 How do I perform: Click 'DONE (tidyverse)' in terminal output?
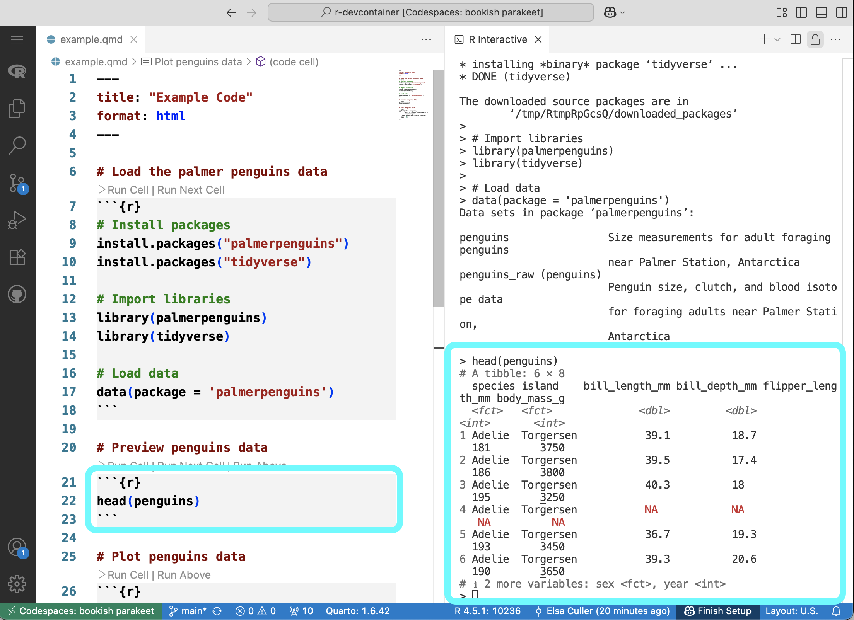click(521, 77)
